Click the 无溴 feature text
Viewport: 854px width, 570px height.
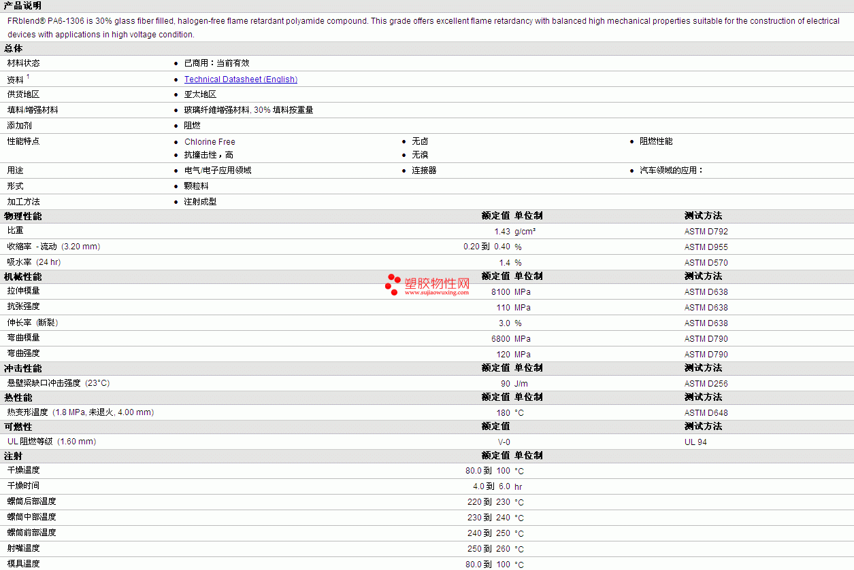coord(420,155)
